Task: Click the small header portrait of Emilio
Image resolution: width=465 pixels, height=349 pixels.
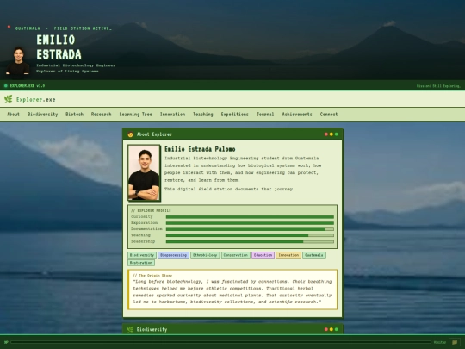Action: click(x=18, y=61)
